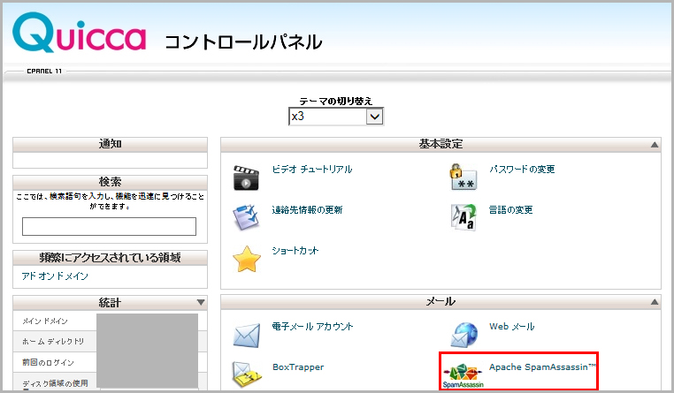674x393 pixels.
Task: Open the SpamAssassin logo icon
Action: (463, 375)
